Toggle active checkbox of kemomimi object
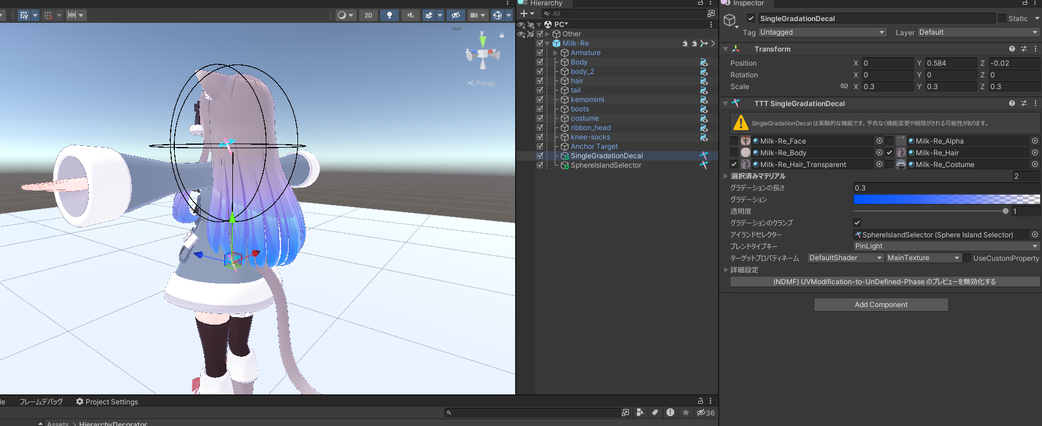The height and width of the screenshot is (426, 1042). point(540,100)
